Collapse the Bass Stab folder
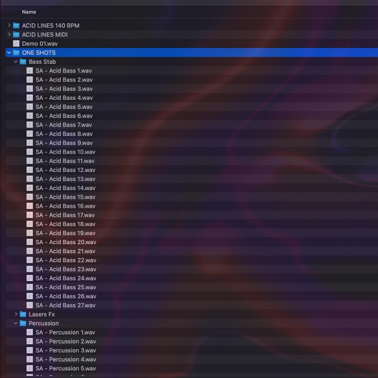 16,62
